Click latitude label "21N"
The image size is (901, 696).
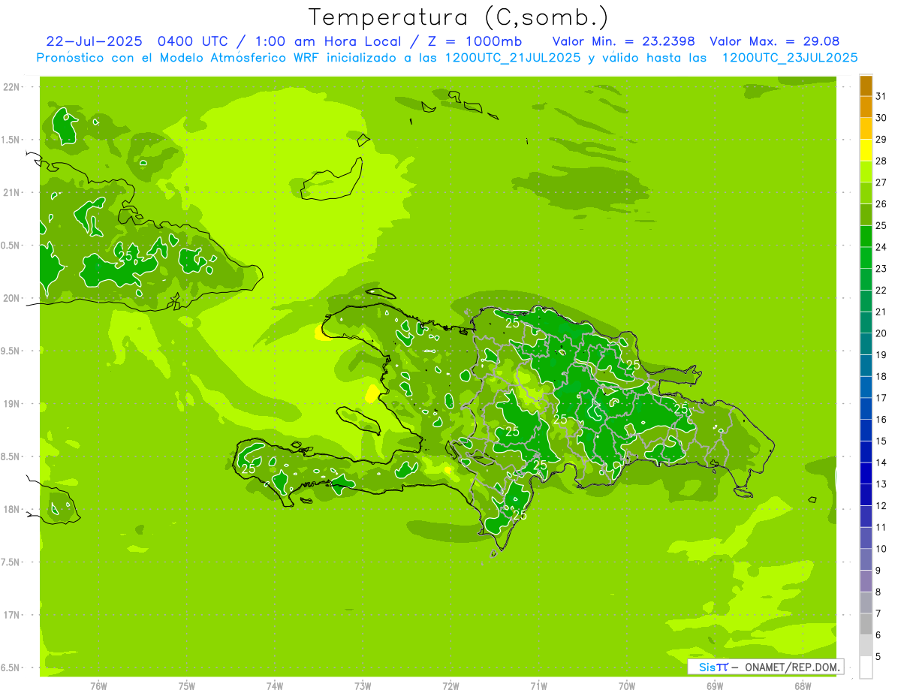[12, 193]
